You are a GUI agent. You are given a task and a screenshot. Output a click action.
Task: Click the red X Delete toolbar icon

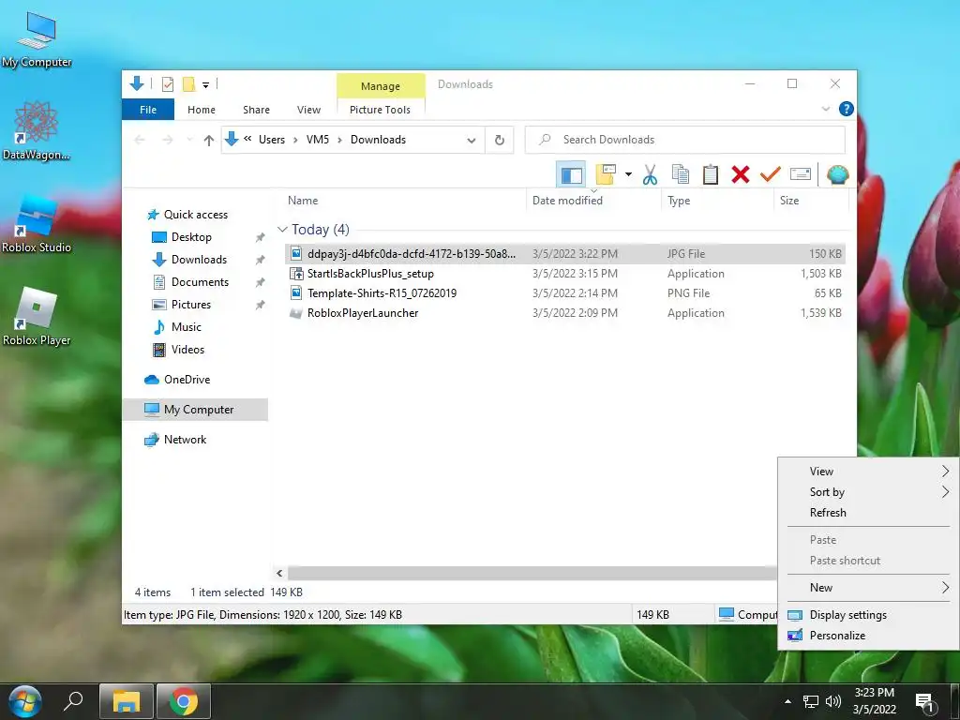click(741, 174)
